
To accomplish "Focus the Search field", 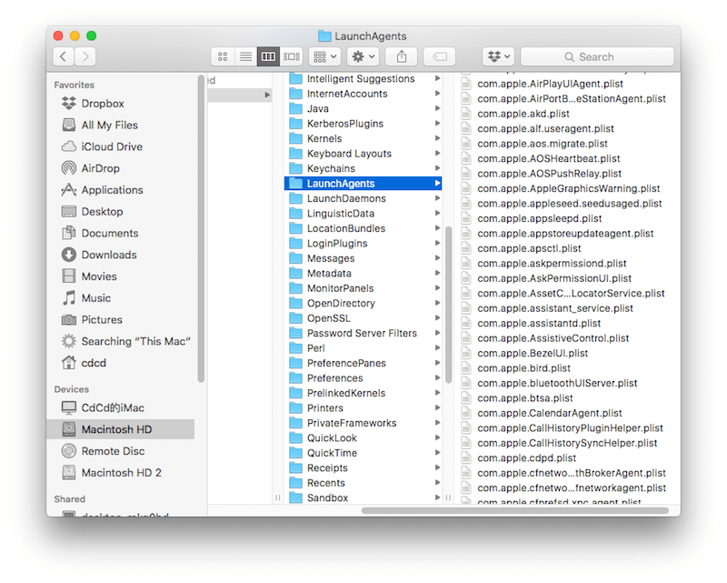I will [x=597, y=56].
